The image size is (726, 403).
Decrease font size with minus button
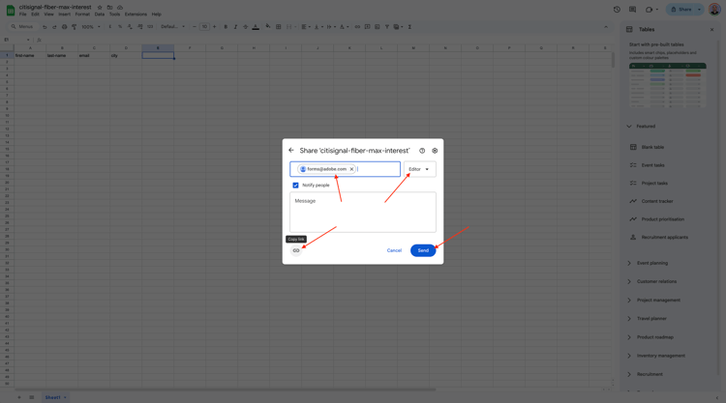[195, 27]
